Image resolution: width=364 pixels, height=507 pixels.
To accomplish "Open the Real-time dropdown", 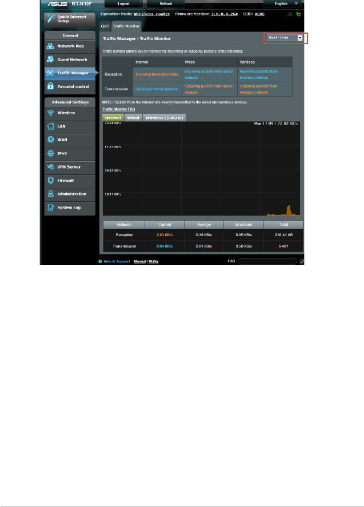I will point(285,38).
